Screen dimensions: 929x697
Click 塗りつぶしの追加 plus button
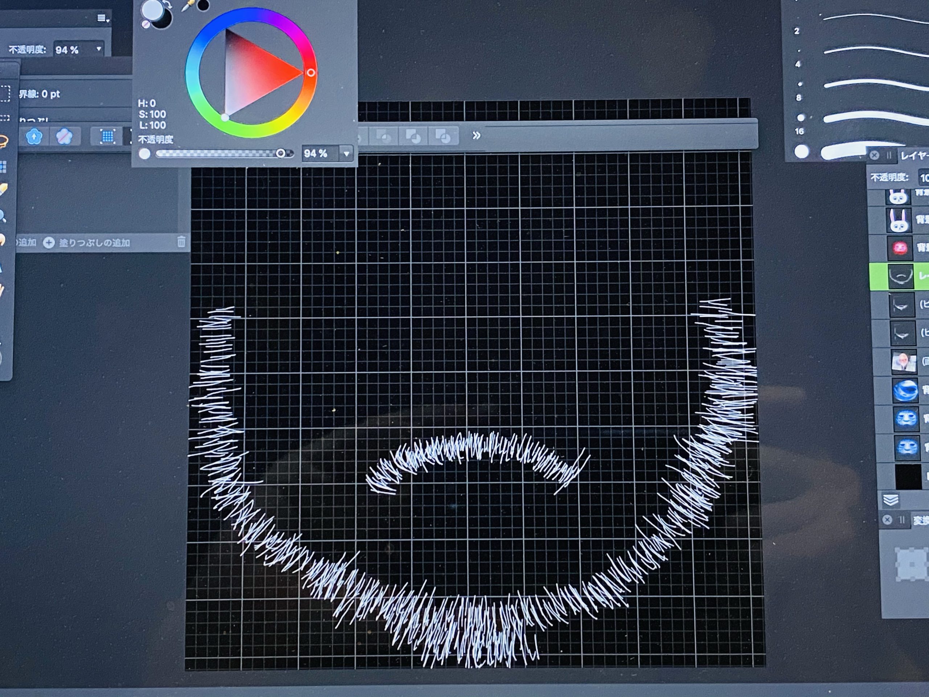[49, 243]
